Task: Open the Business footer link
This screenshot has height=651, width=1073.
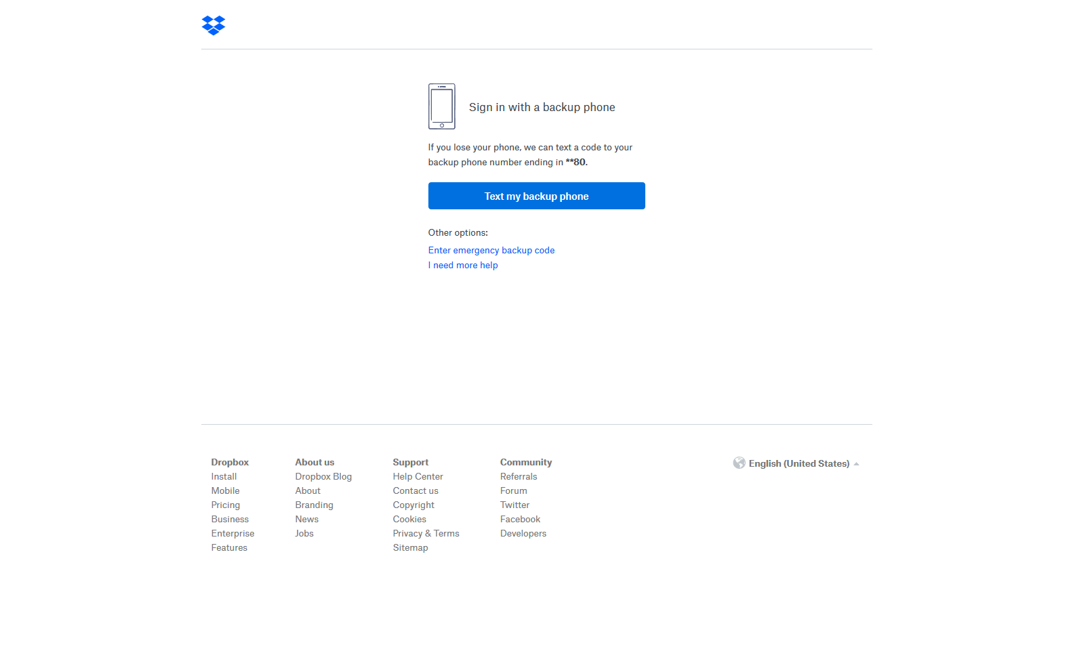Action: tap(230, 519)
